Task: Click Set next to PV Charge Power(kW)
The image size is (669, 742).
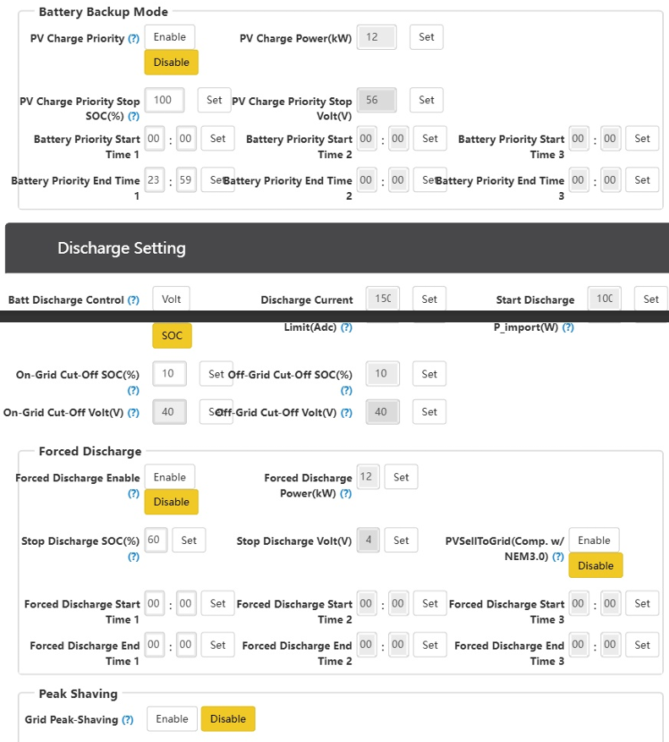Action: click(x=426, y=37)
